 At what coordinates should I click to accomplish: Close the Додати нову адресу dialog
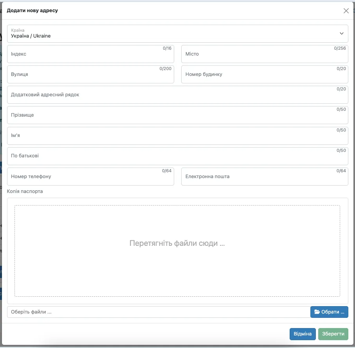point(346,11)
